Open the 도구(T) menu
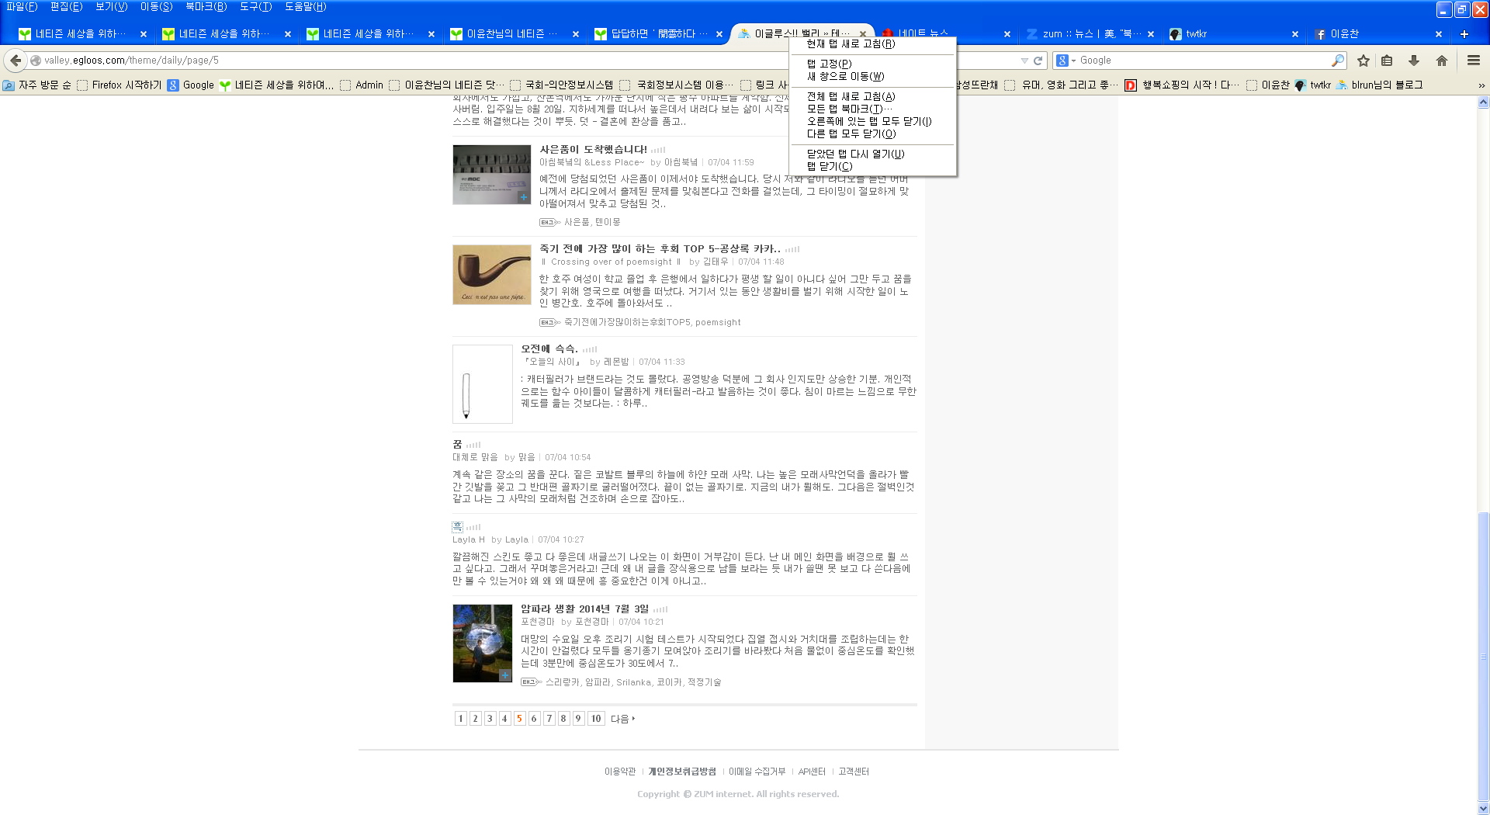 pyautogui.click(x=256, y=7)
